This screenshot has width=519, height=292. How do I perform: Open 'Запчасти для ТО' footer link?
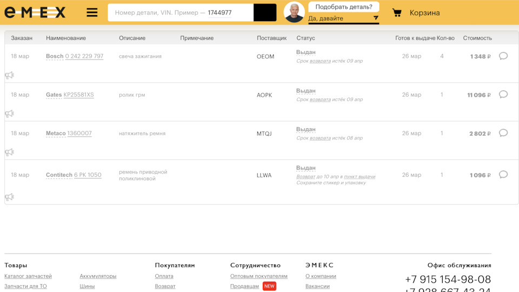pos(25,286)
